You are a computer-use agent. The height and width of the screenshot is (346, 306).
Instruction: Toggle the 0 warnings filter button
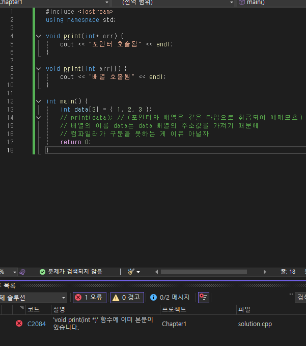(x=127, y=298)
